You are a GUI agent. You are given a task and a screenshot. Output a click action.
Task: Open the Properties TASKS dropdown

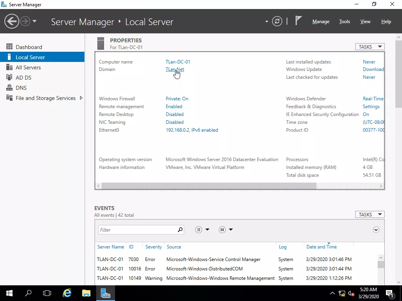tap(370, 47)
